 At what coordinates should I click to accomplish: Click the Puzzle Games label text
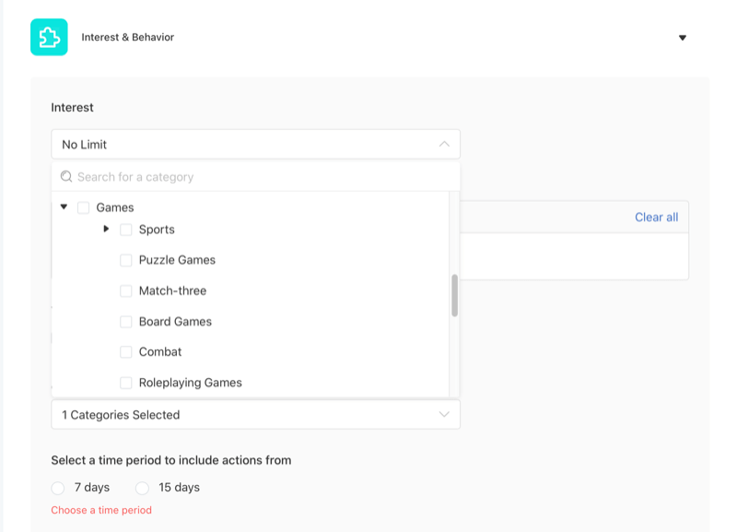[x=177, y=260]
